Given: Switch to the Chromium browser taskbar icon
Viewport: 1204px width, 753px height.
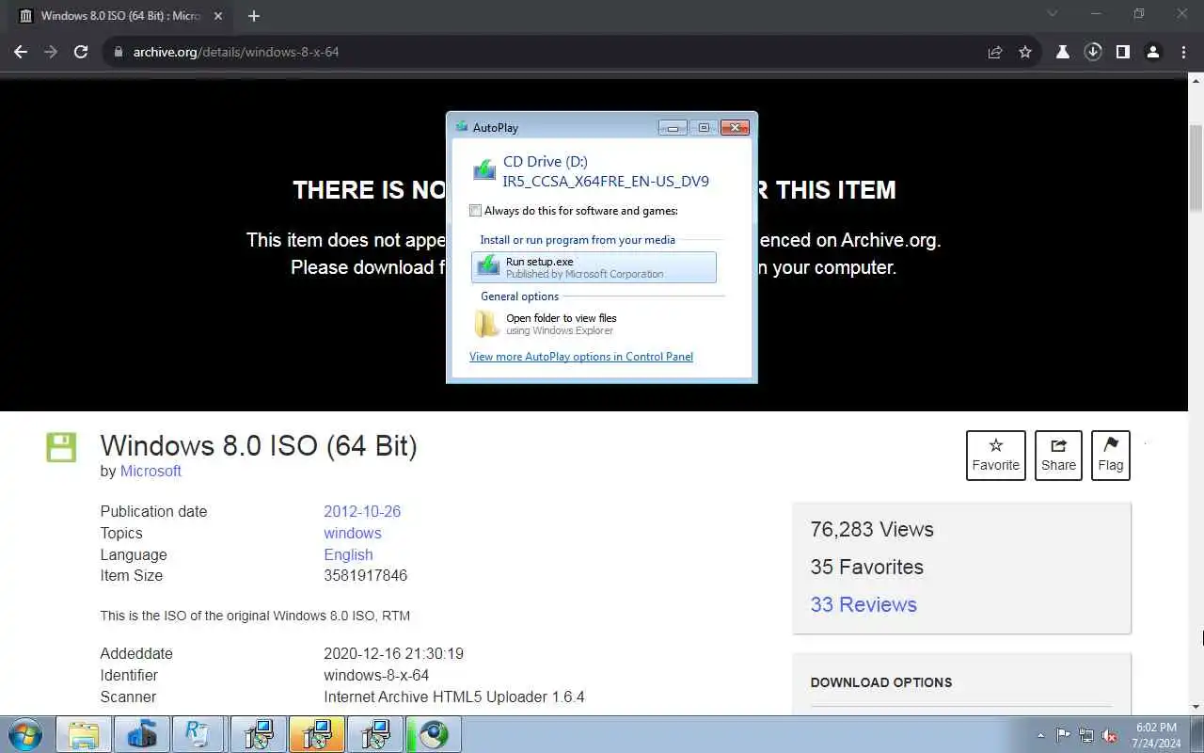Looking at the screenshot, I should coord(434,734).
